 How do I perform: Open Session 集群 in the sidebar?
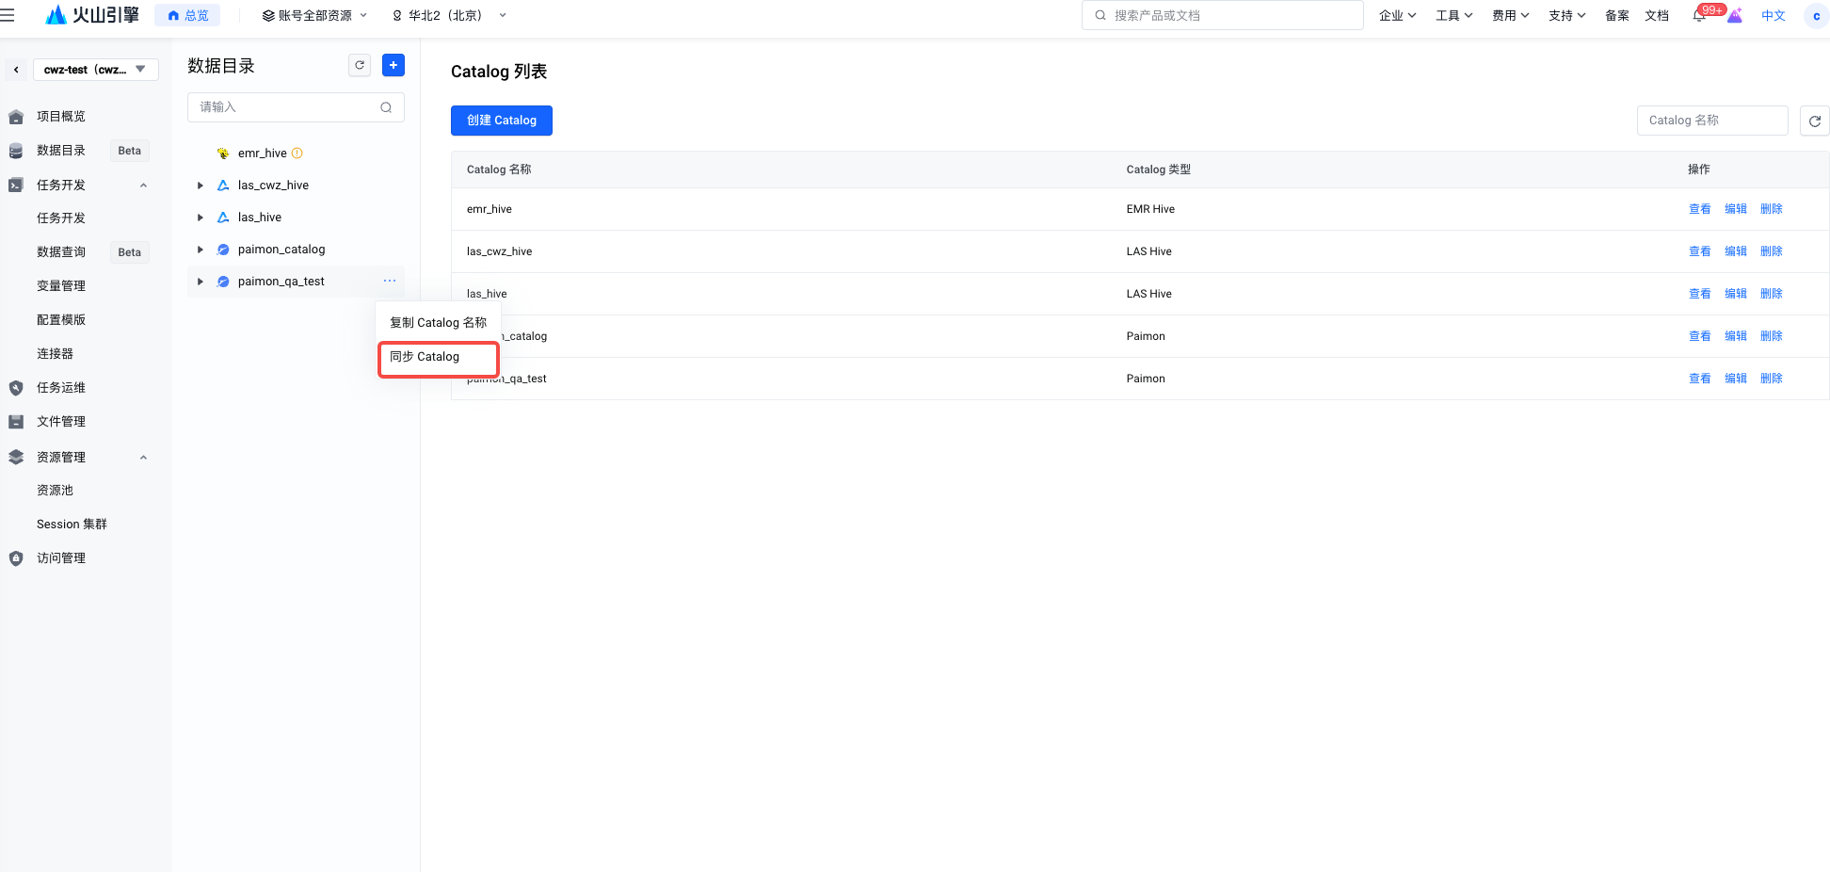click(x=72, y=525)
